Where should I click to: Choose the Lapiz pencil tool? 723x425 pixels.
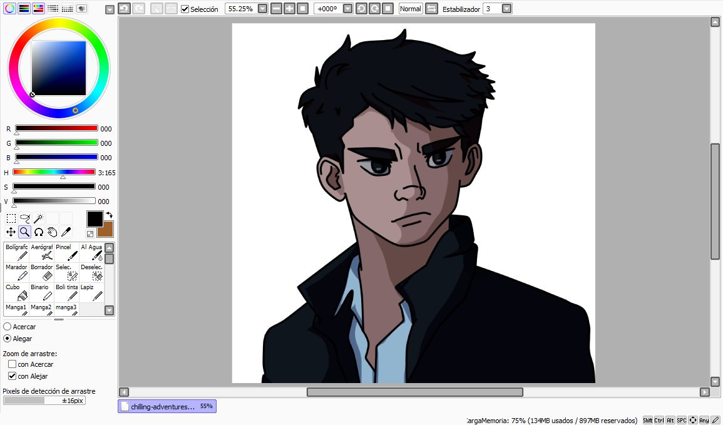91,292
